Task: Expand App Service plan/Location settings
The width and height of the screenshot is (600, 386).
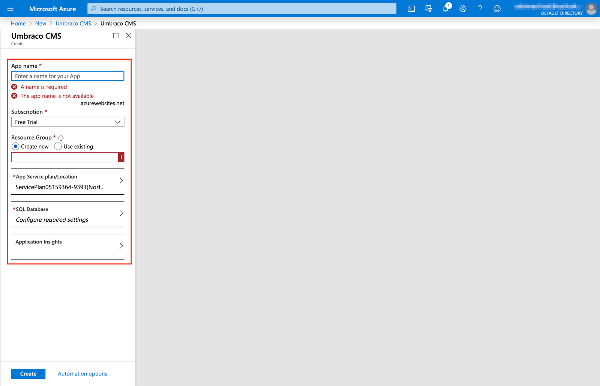Action: (x=68, y=182)
